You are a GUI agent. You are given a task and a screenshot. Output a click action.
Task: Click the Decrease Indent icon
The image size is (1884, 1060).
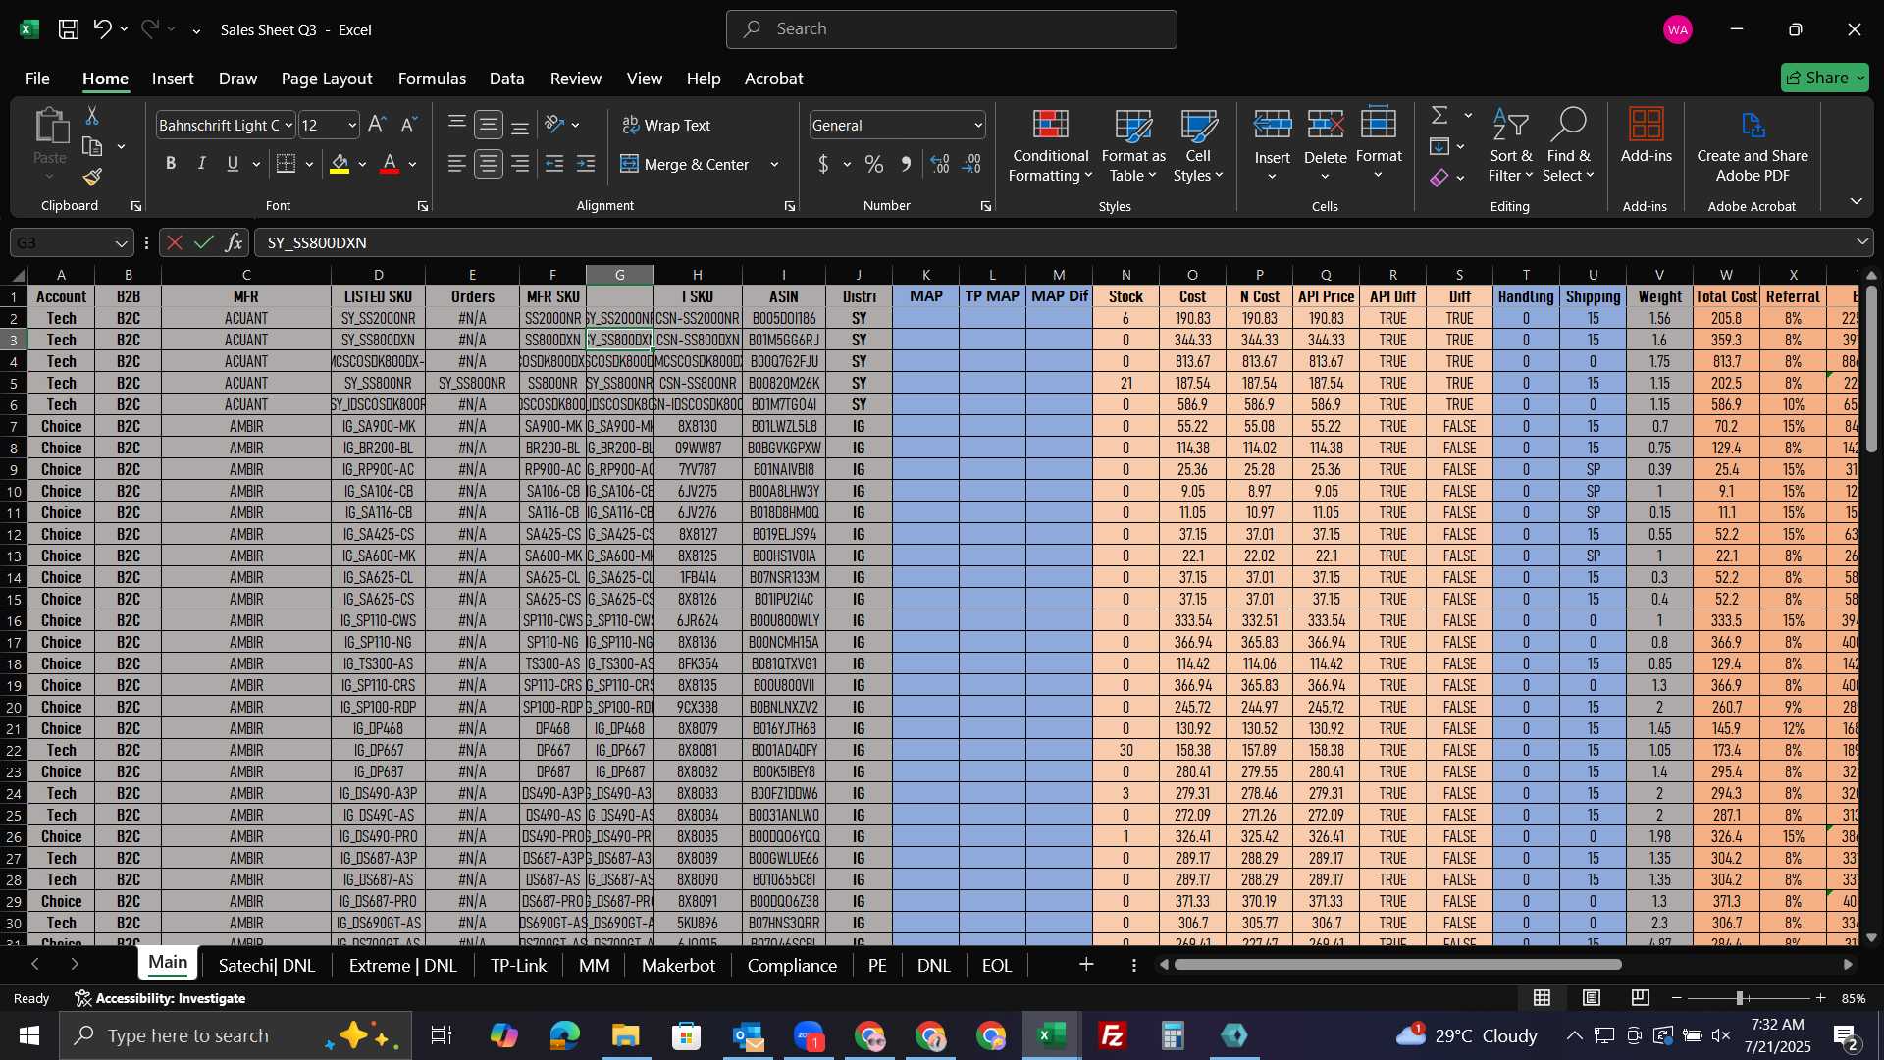(554, 164)
